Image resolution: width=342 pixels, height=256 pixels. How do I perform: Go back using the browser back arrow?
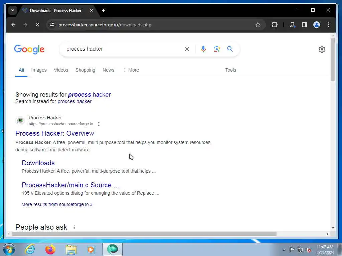13,25
